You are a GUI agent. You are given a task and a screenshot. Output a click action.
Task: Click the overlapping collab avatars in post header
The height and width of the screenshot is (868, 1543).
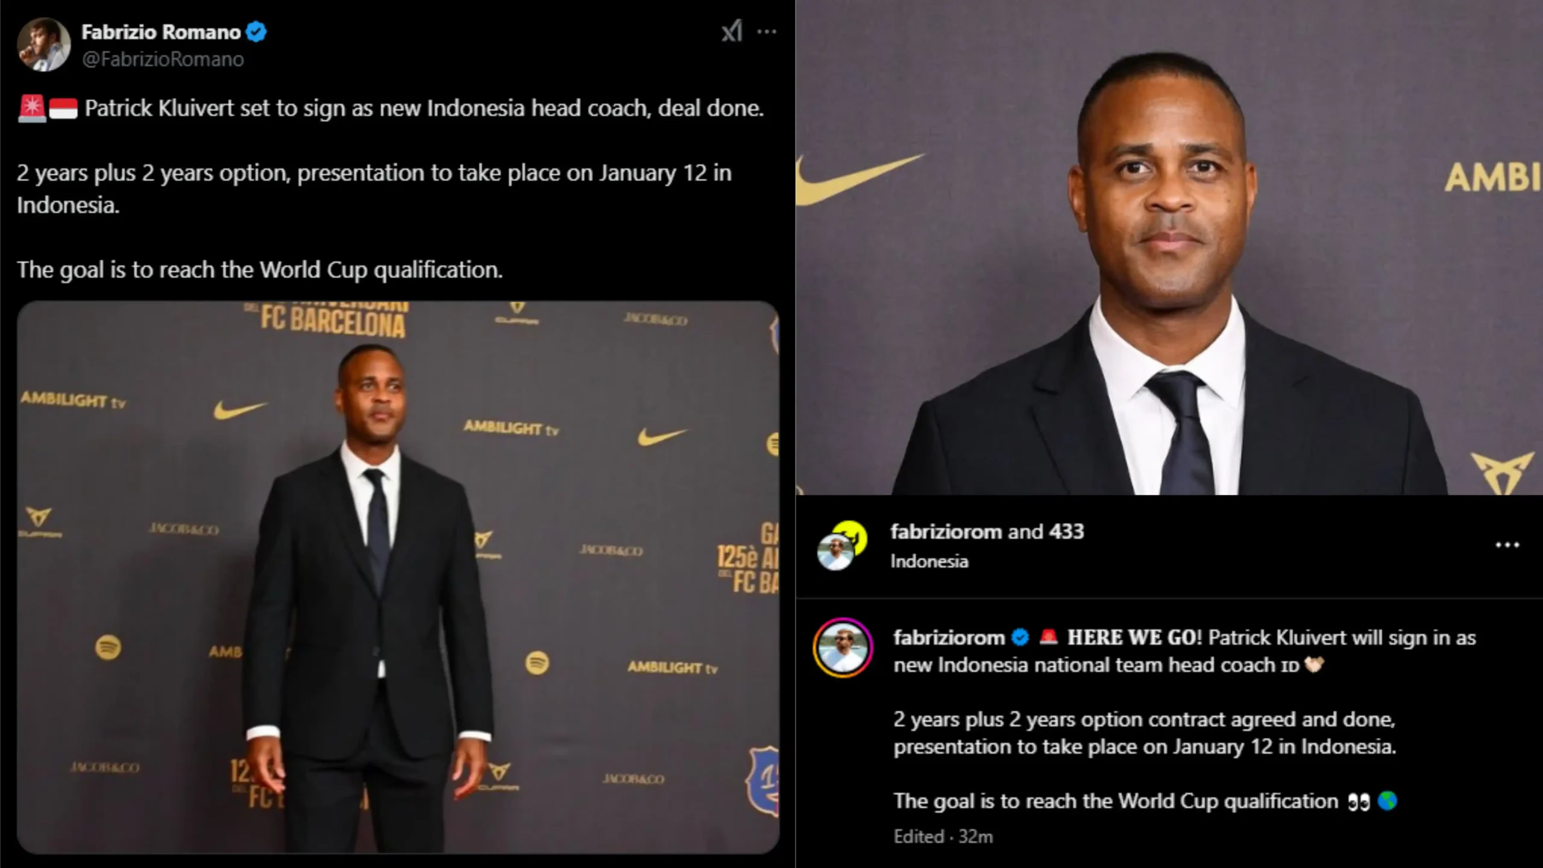[x=842, y=546]
